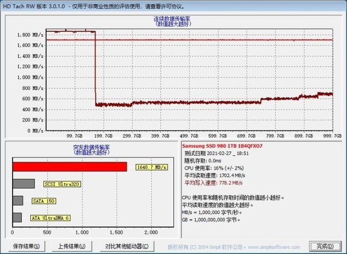Click the 完成(D) button

tap(325, 246)
